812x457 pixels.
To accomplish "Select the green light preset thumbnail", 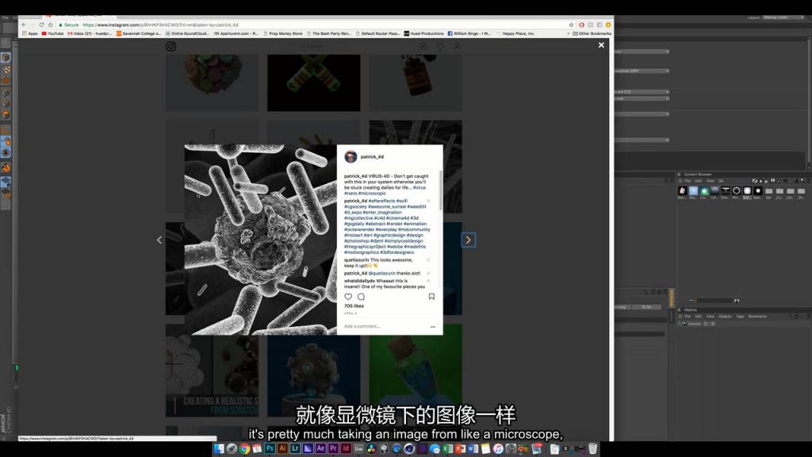I will coord(704,191).
